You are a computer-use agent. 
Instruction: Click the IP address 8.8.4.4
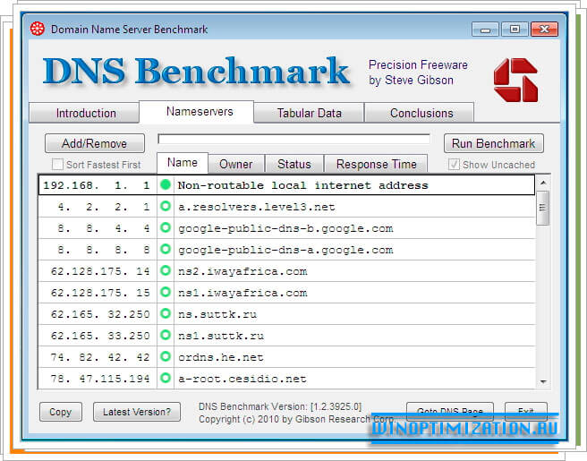coord(104,227)
